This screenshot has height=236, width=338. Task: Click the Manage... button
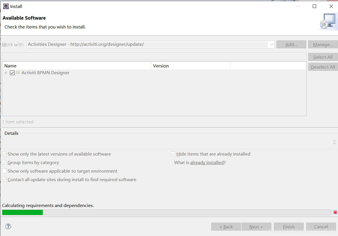point(323,45)
